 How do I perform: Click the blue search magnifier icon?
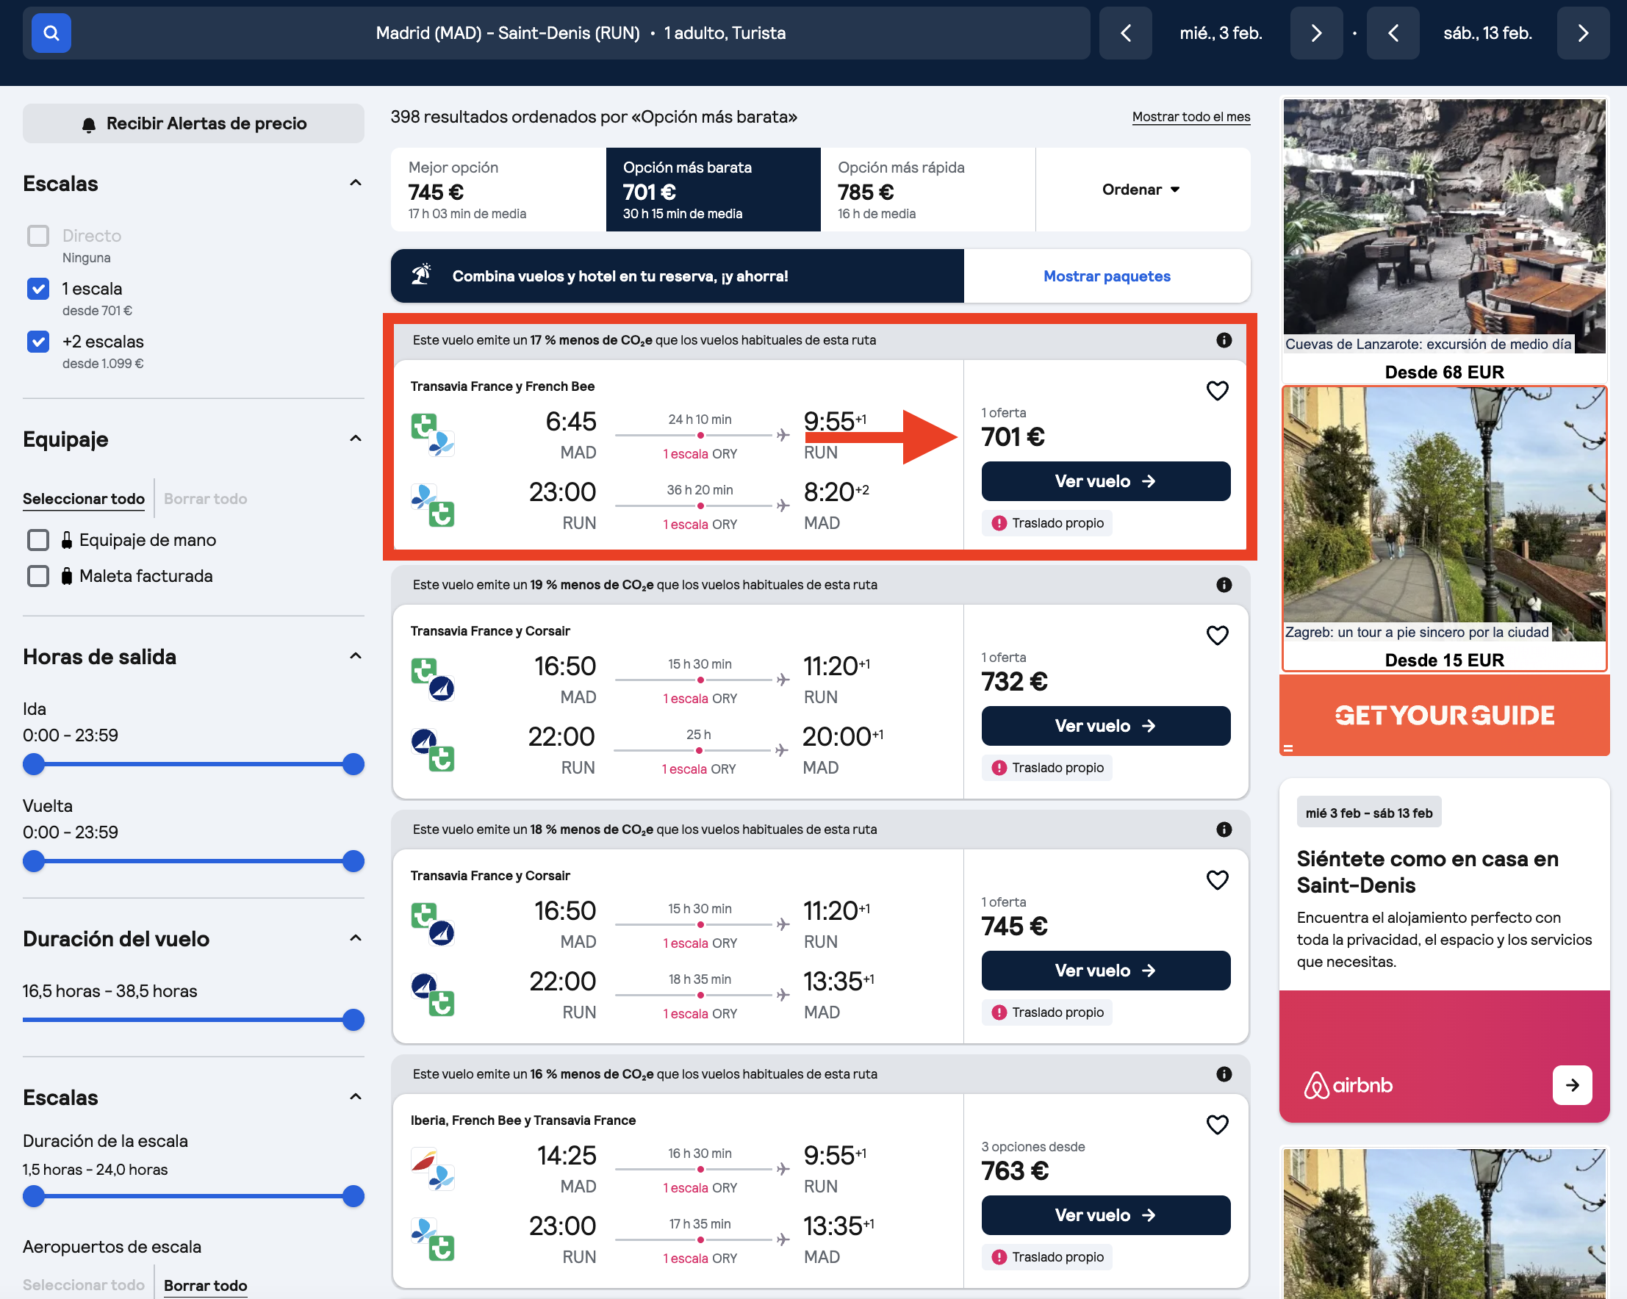(x=51, y=33)
